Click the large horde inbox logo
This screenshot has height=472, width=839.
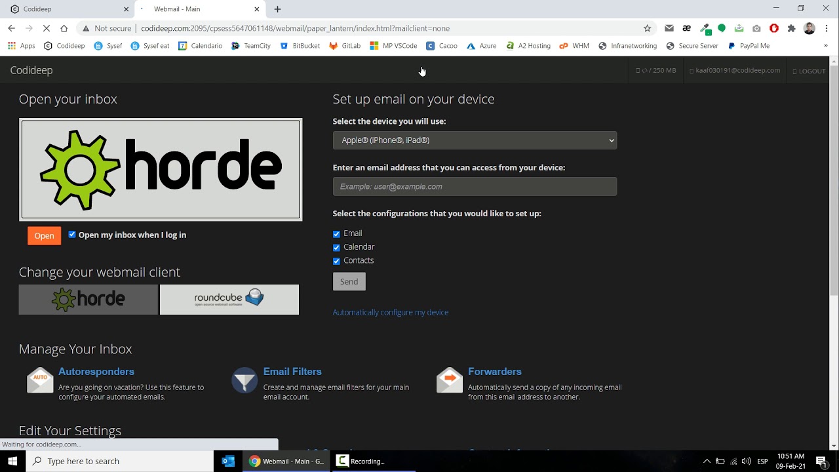[x=161, y=169]
